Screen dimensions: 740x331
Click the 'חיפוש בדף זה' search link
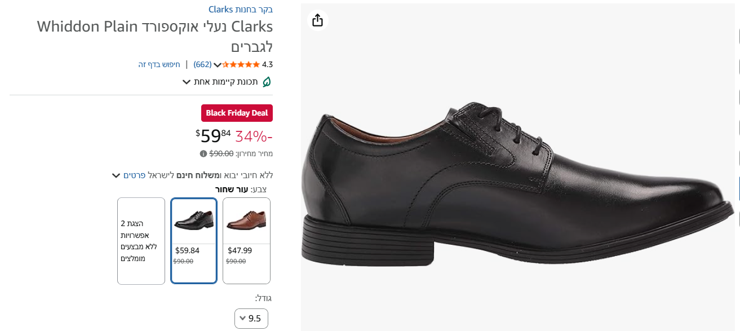tap(159, 64)
